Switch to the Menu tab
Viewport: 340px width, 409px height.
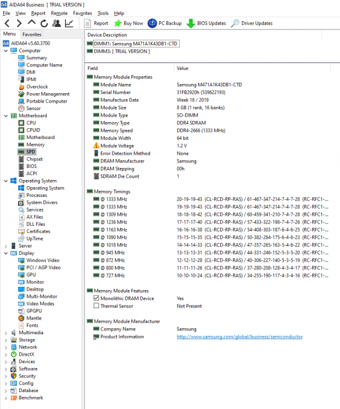9,34
